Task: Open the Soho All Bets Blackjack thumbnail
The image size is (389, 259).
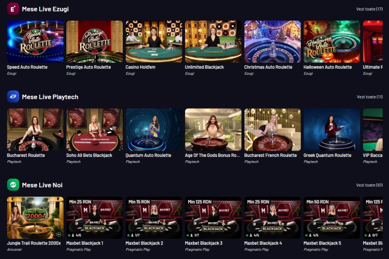Action: pyautogui.click(x=95, y=129)
